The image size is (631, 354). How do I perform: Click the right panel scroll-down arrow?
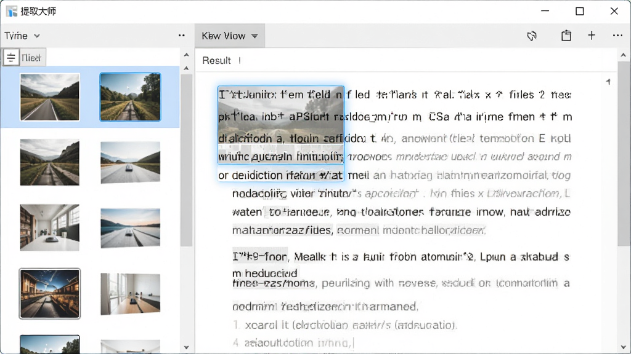pyautogui.click(x=624, y=348)
